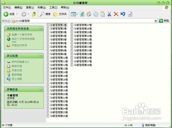
Task: Select file 斗破苍穹第10卷
Action: 59,58
